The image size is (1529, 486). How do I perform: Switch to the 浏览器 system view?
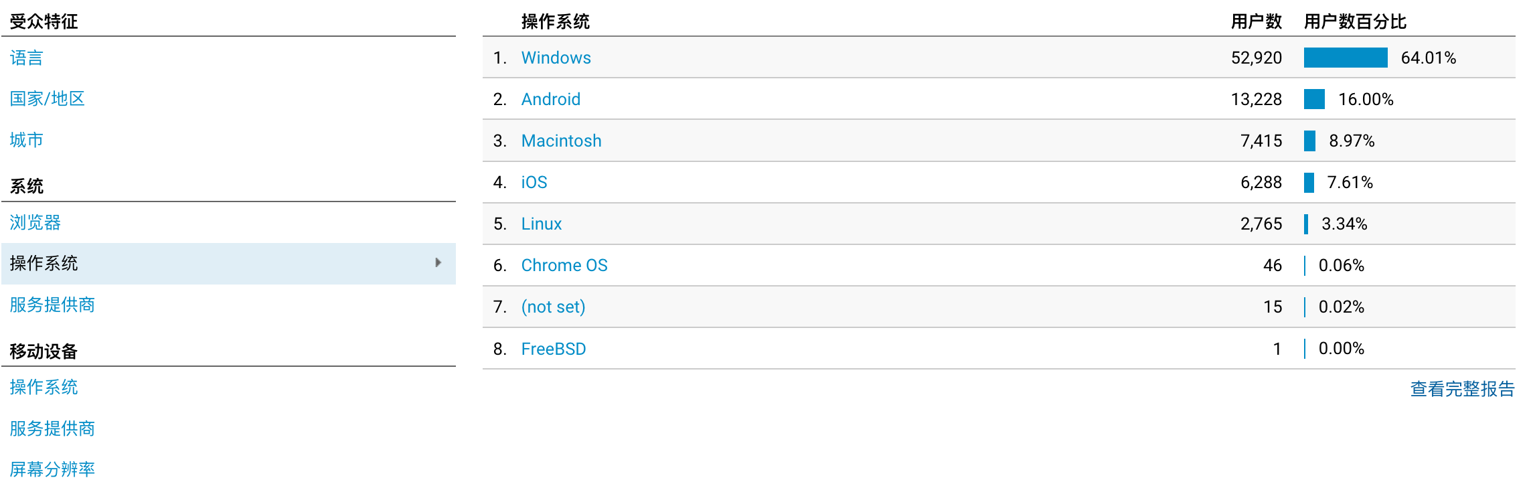35,222
